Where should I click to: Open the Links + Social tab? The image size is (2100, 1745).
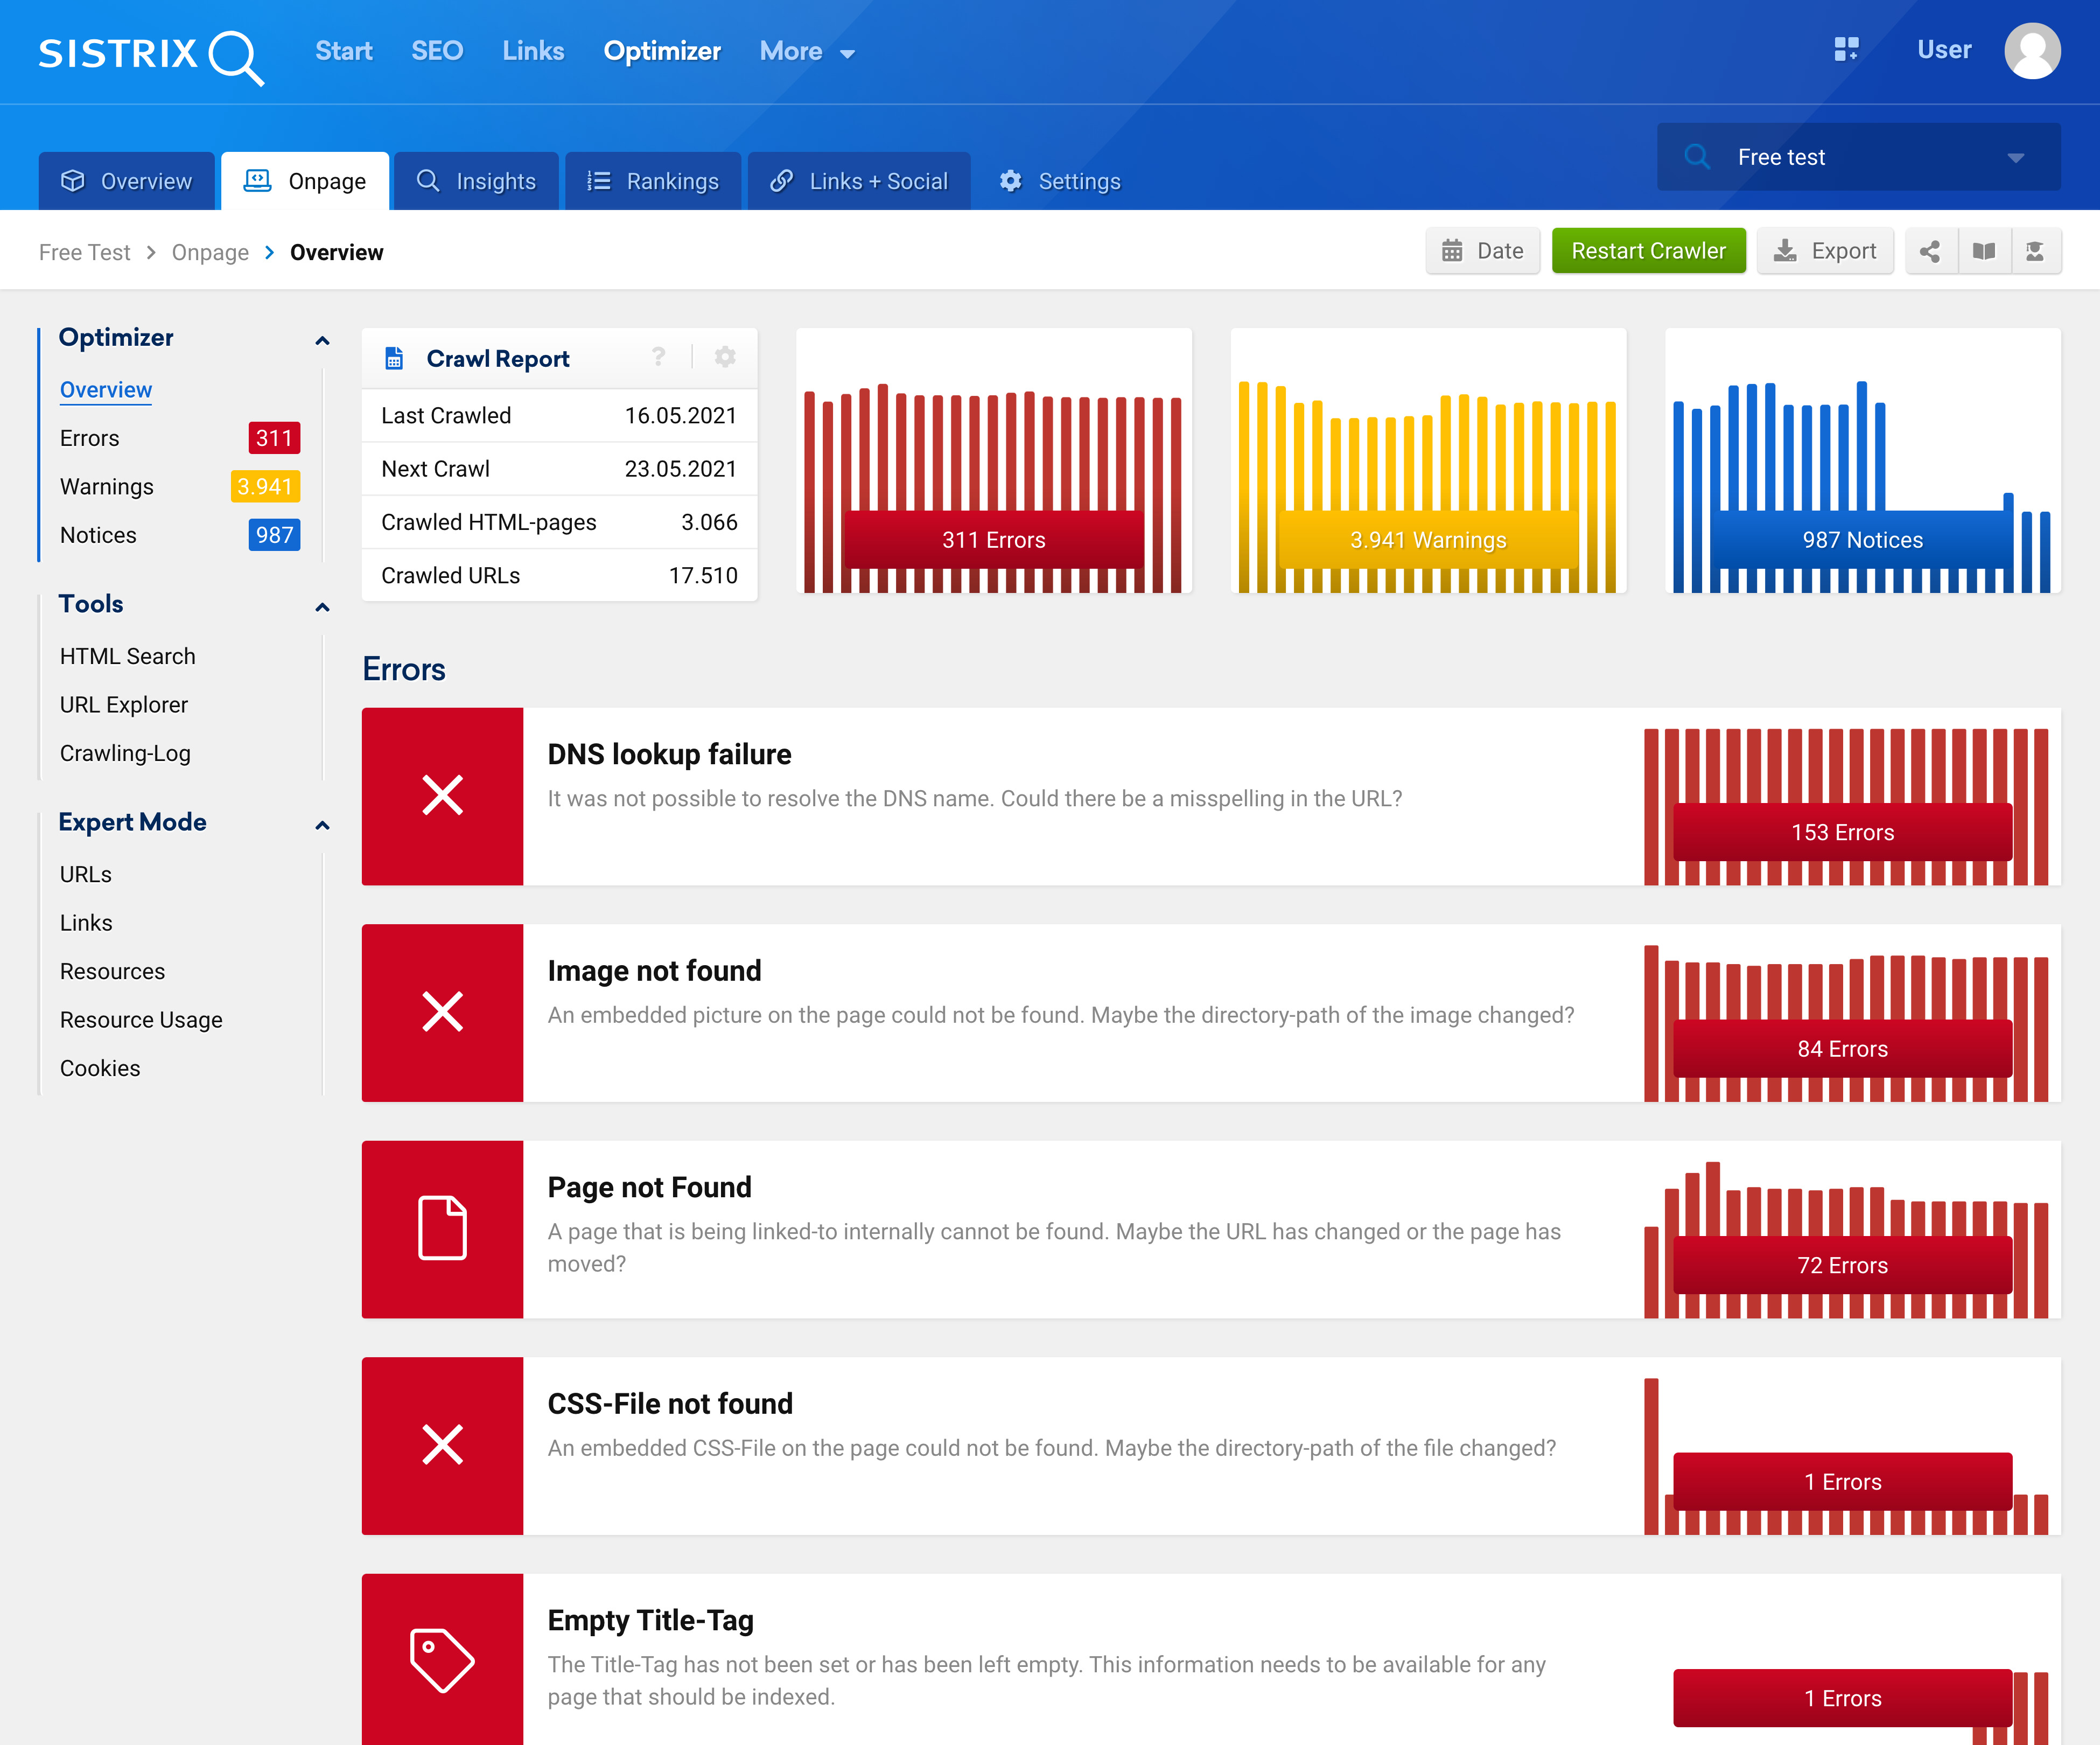pyautogui.click(x=858, y=181)
